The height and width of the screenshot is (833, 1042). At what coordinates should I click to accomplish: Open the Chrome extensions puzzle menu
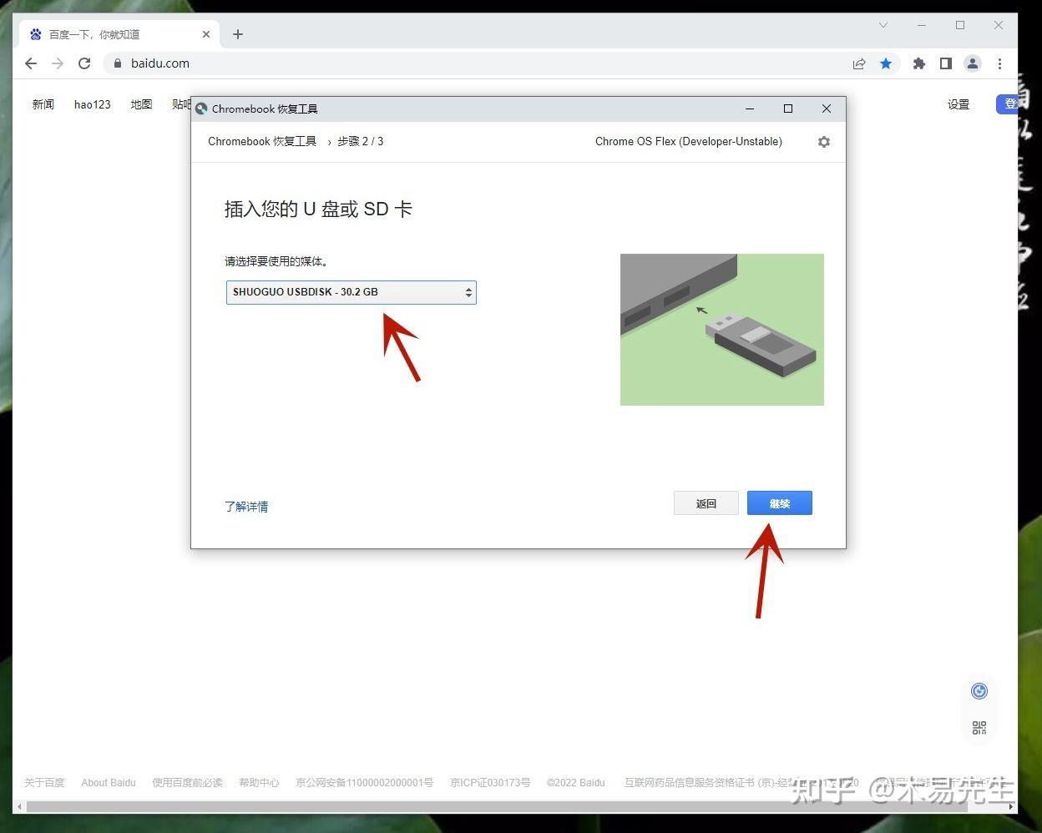pyautogui.click(x=919, y=63)
